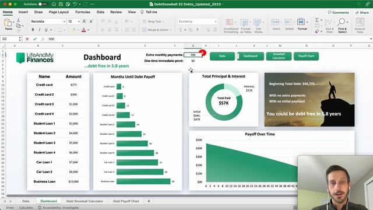This screenshot has height=210, width=373.
Task: Cancel entry with red X in formula bar
Action: (27, 39)
